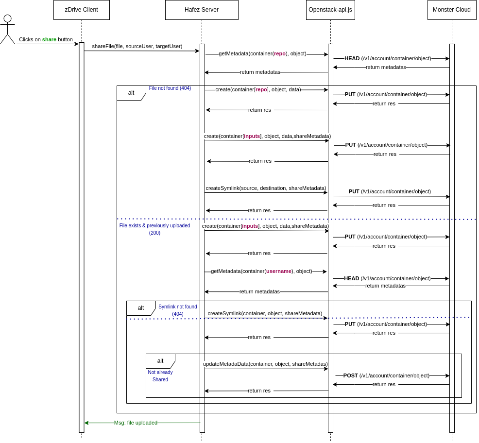Select the create(container[repo], object, data) message

pyautogui.click(x=258, y=89)
